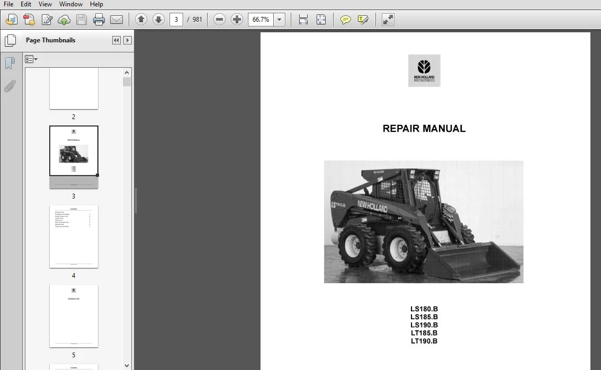Open the Help menu

click(x=96, y=4)
